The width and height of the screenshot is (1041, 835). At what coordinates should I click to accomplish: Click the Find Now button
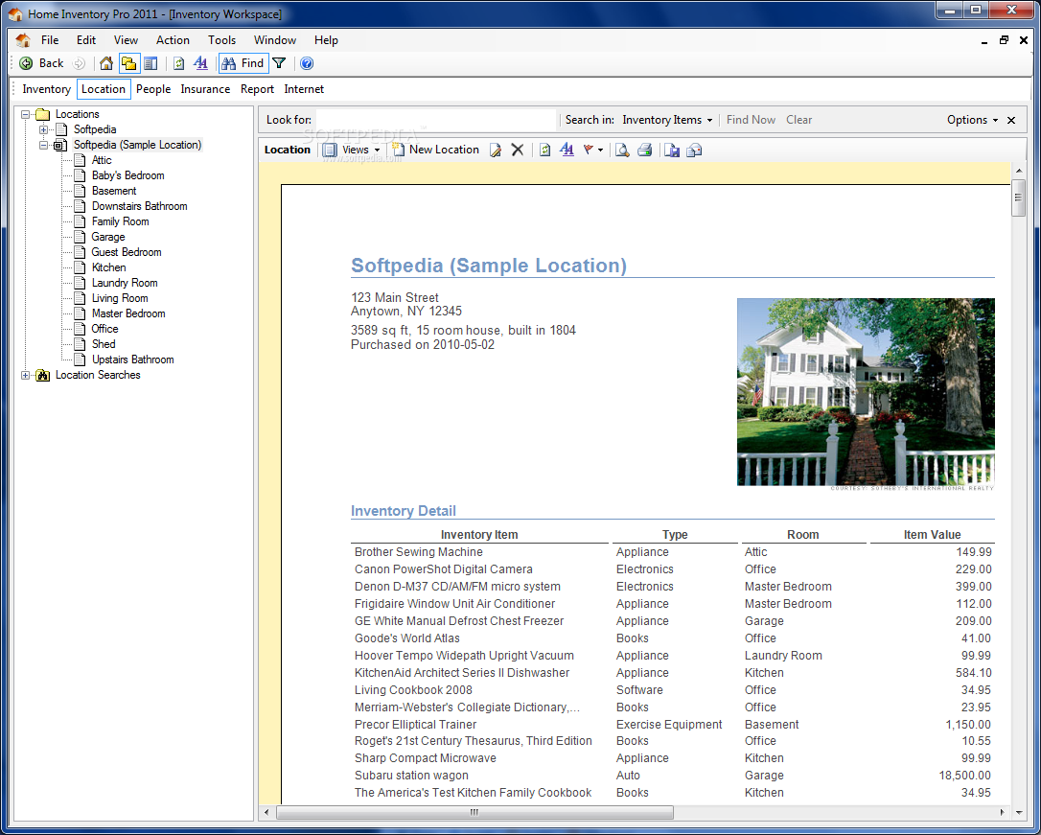[x=751, y=120]
